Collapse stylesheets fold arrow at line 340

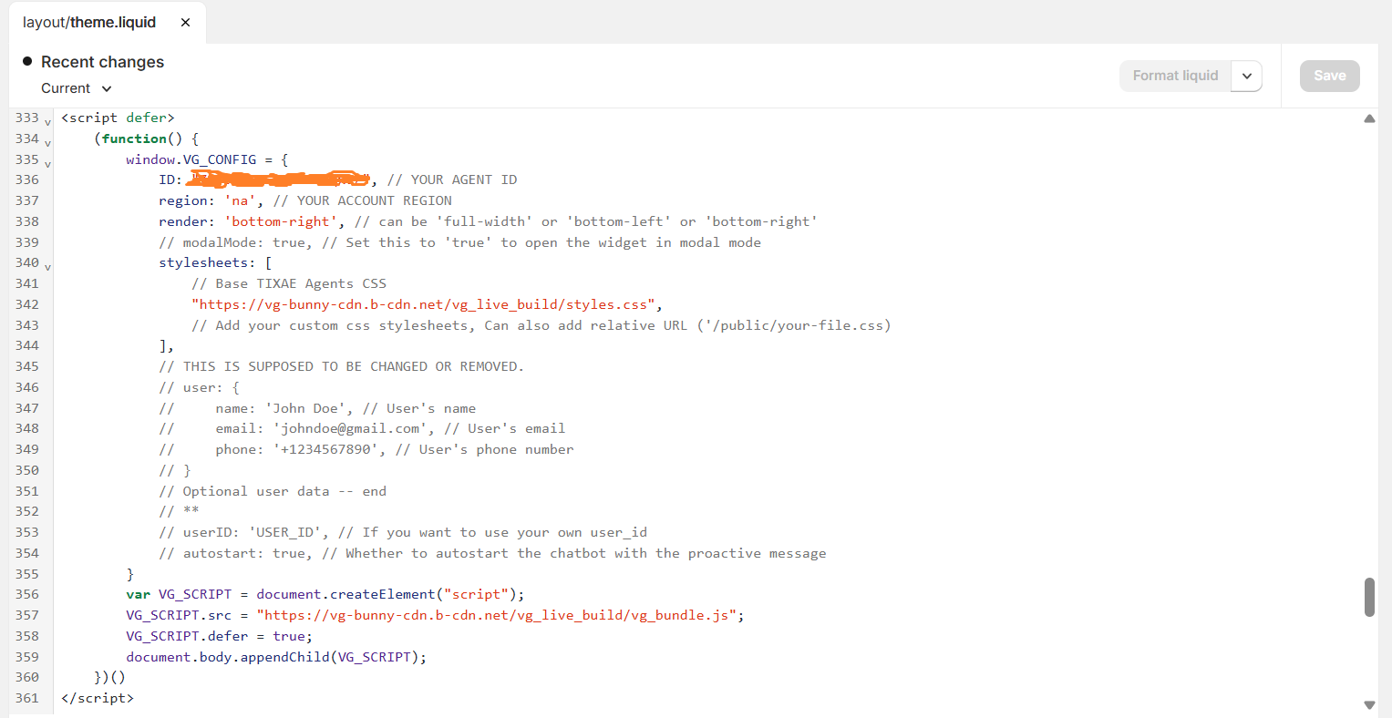tap(47, 267)
